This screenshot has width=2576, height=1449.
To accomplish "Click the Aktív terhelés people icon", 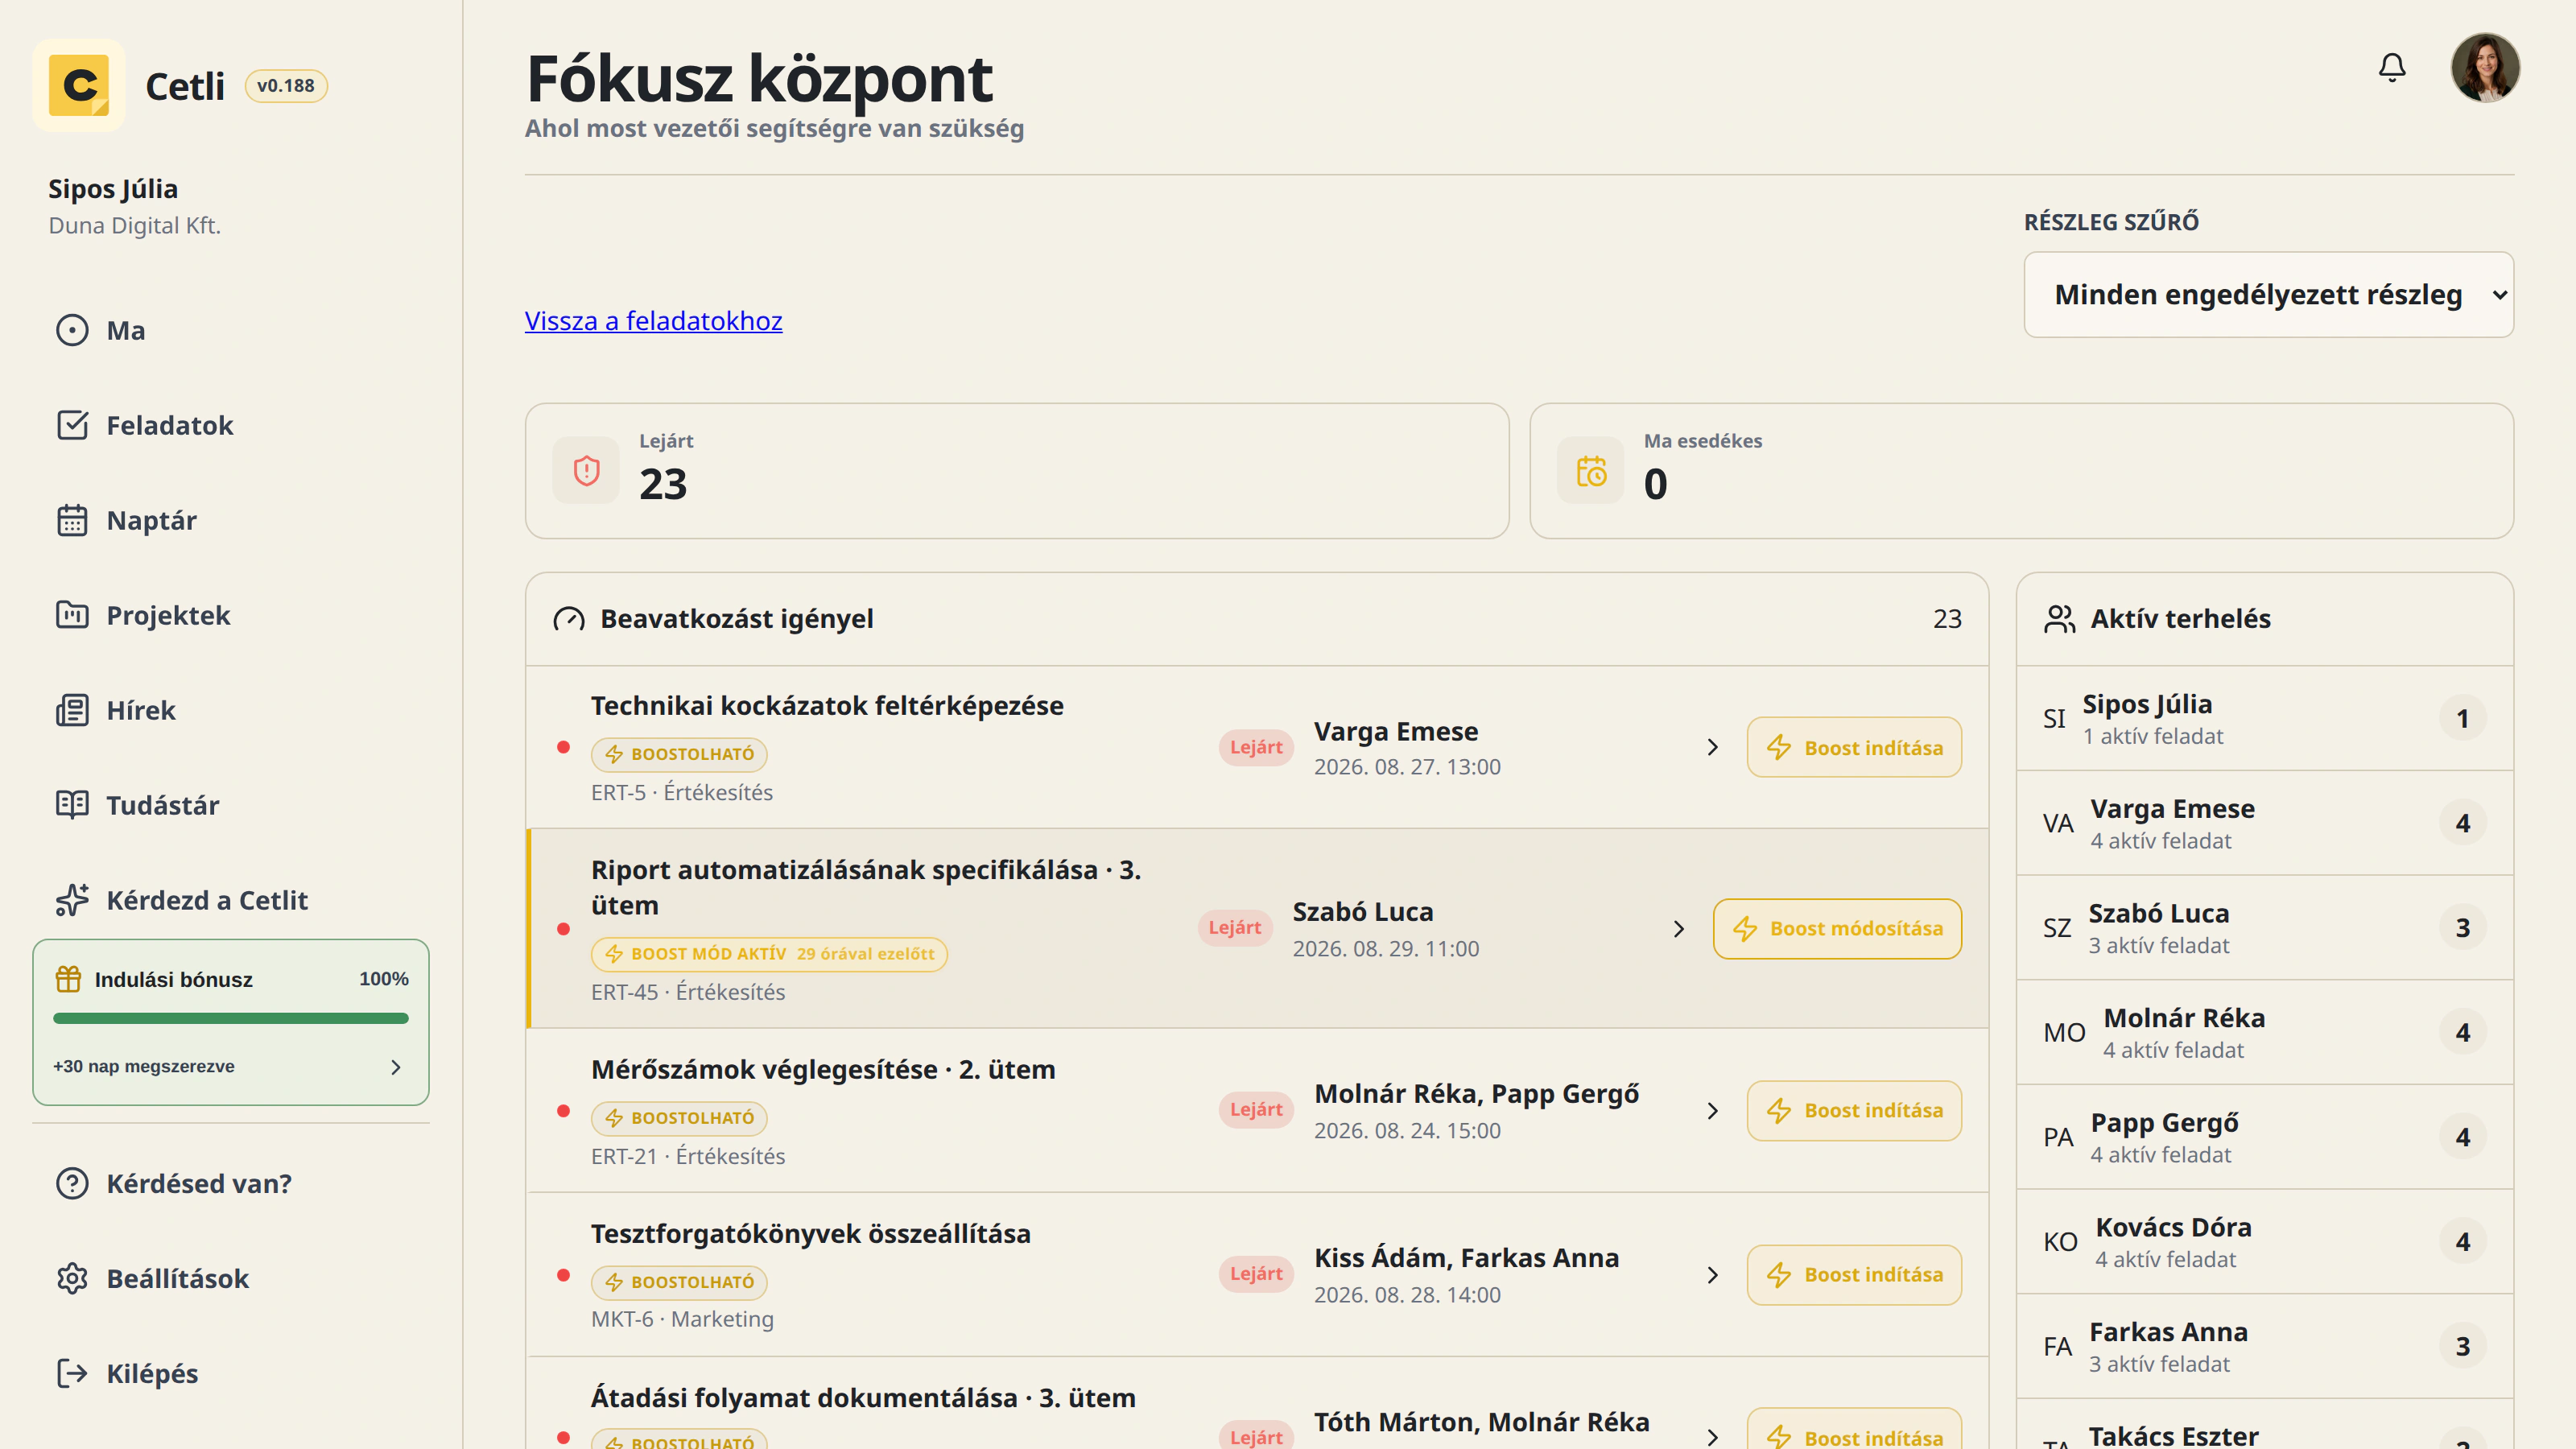I will pos(2060,619).
